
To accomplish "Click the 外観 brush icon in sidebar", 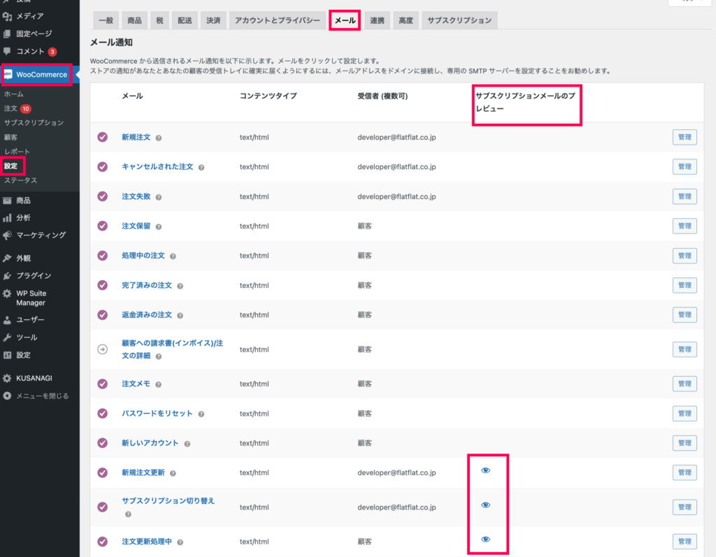I will coord(7,257).
